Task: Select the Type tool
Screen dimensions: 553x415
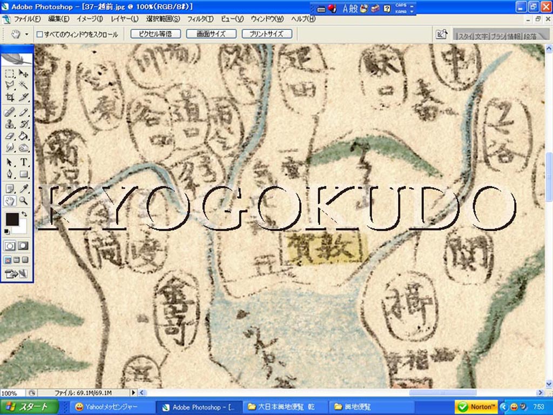Action: [x=23, y=162]
